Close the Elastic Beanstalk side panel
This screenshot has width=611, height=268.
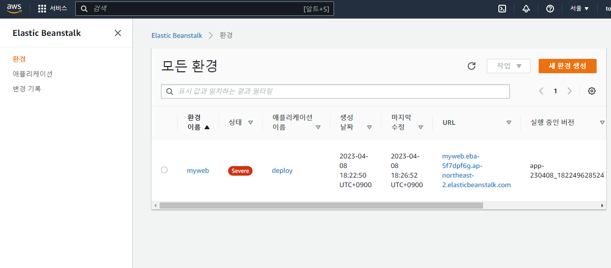click(118, 33)
